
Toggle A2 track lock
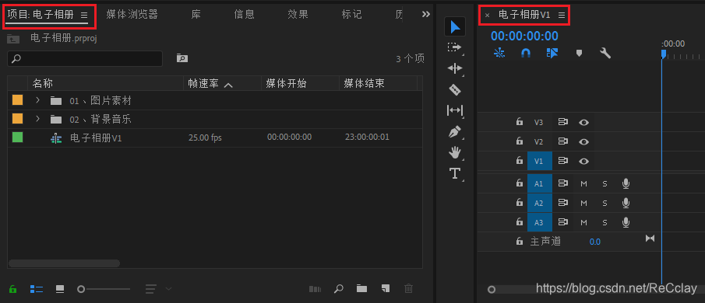click(x=520, y=203)
